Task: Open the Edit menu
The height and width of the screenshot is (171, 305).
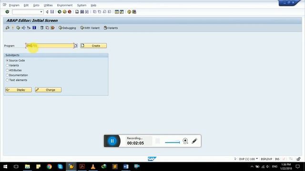Action: (x=26, y=5)
